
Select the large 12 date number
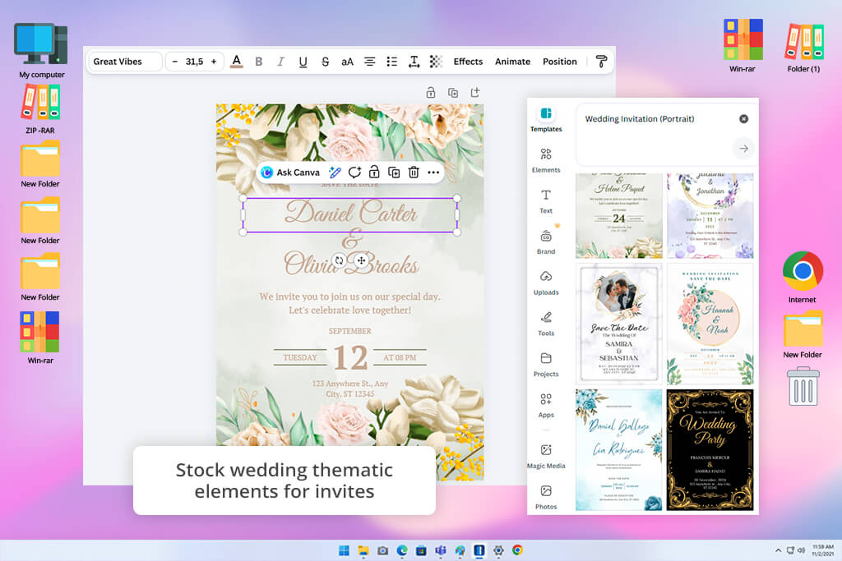[350, 358]
